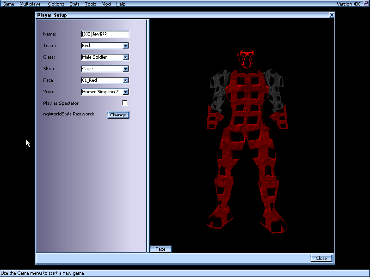Click the Face button below the model preview

click(160, 249)
